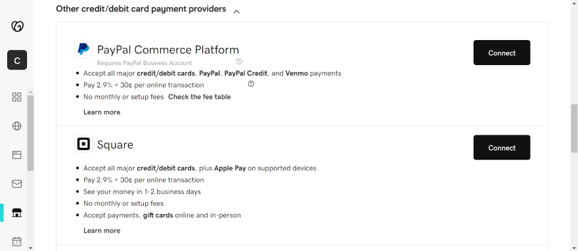Screen dimensions: 578x251
Task: Open the dashboard grid icon in sidebar
Action: (17, 97)
